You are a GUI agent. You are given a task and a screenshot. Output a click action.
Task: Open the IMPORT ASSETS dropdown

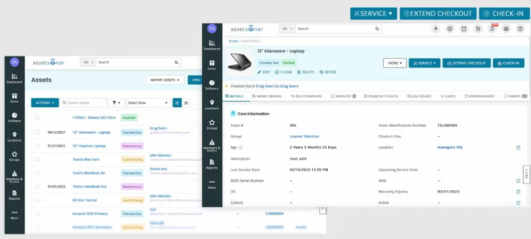click(165, 80)
